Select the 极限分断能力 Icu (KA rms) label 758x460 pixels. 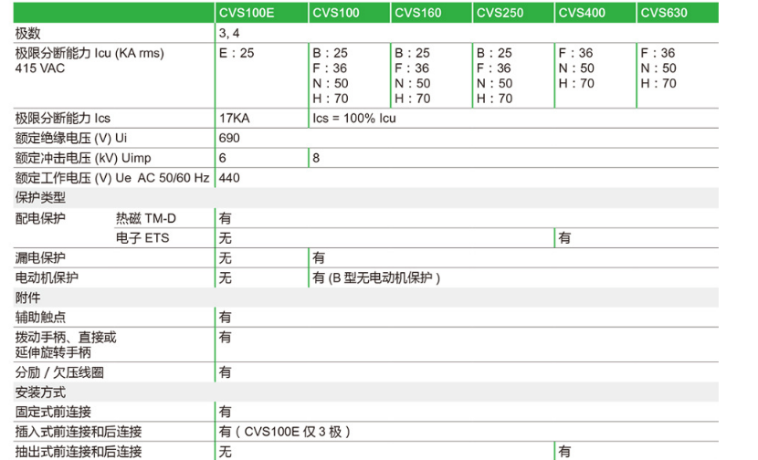point(89,53)
